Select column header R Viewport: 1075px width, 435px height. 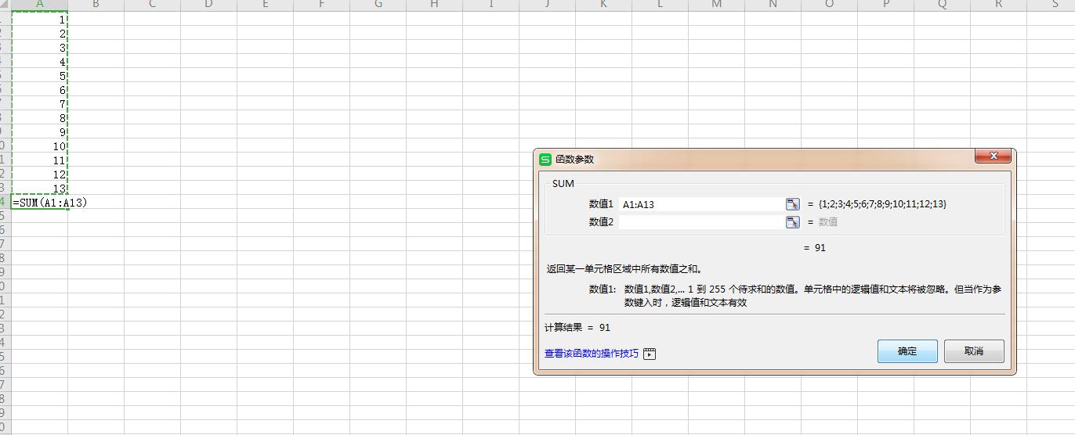coord(998,5)
